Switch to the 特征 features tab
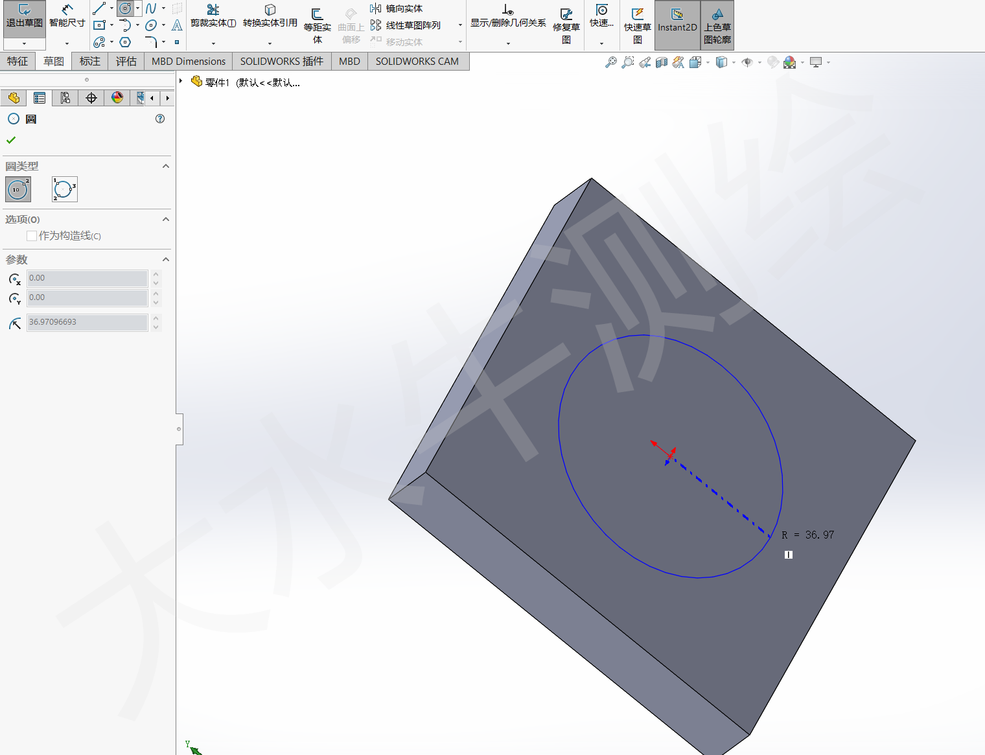Screen dimensions: 985x755 pos(17,62)
